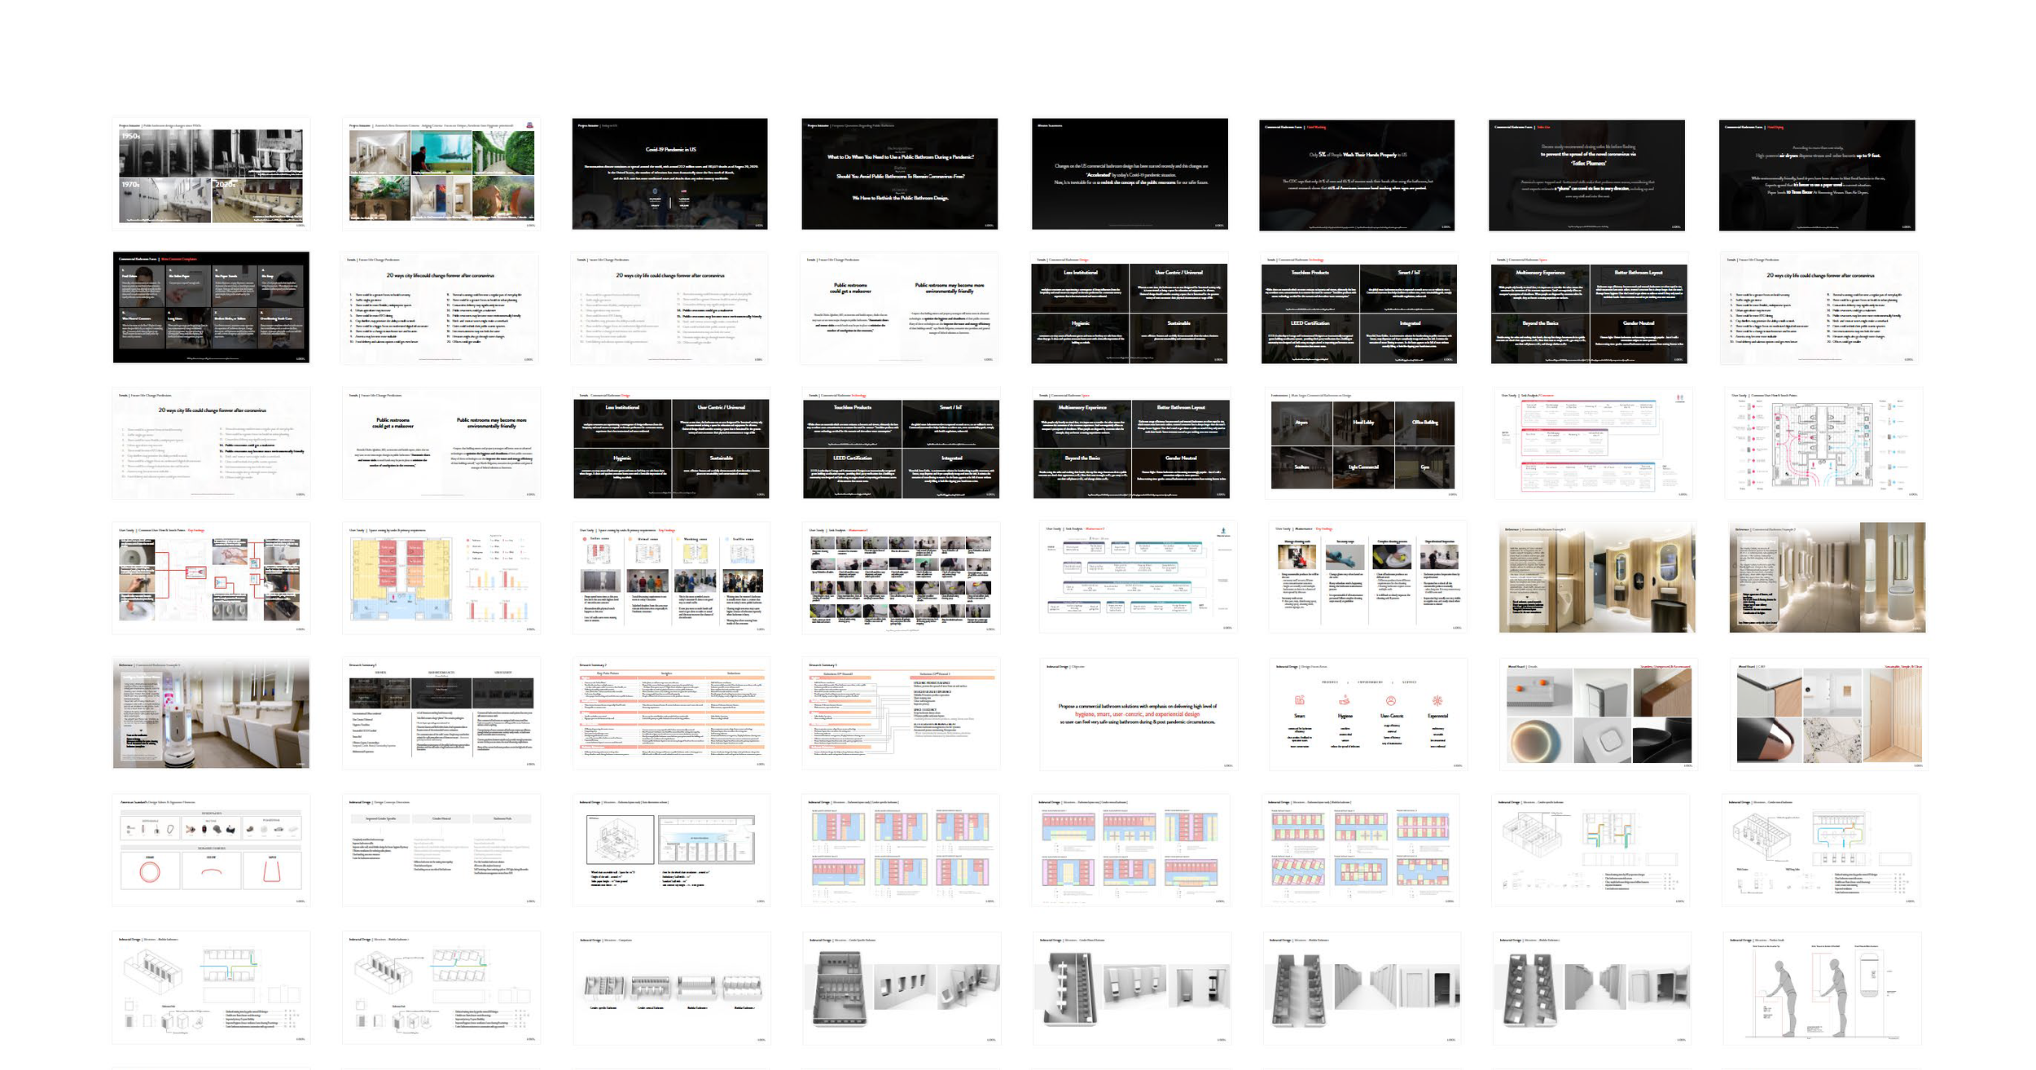The image size is (2036, 1070).
Task: Select the maintenance task photo grid slide
Action: pyautogui.click(x=900, y=578)
